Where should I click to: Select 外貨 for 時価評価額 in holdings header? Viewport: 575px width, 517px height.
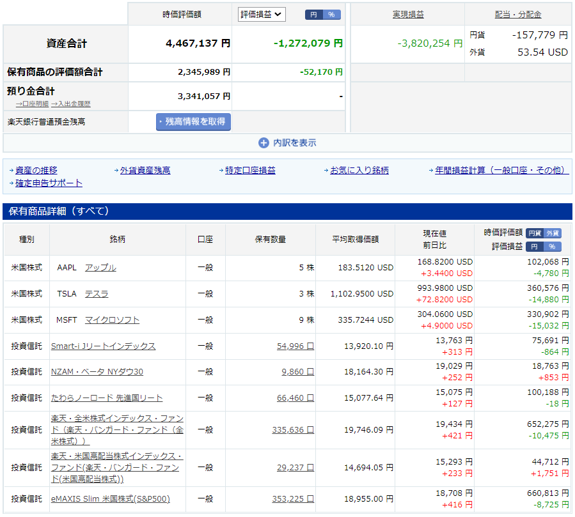(553, 233)
